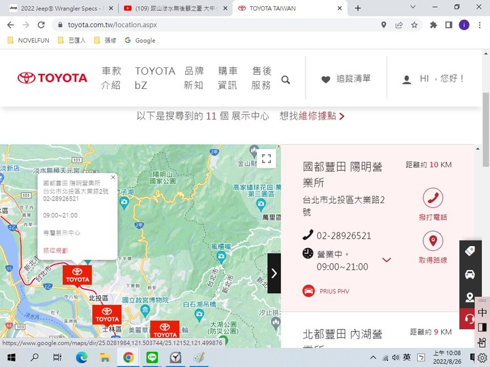
Task: Click the location person icon in the floating bar
Action: pos(470,297)
